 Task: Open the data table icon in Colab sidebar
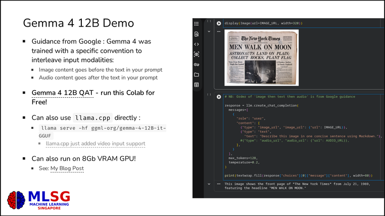(x=197, y=85)
